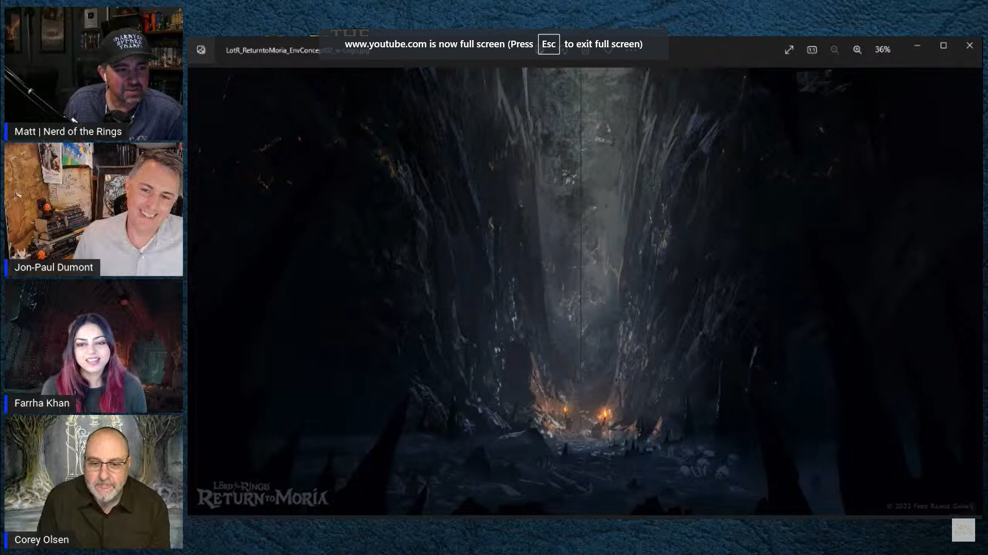The image size is (988, 555).
Task: Click the LotR_ReturntoMoria_EnvConcept file name
Action: [297, 50]
